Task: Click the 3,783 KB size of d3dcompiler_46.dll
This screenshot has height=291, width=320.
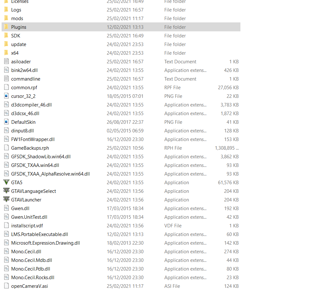Action: [230, 105]
